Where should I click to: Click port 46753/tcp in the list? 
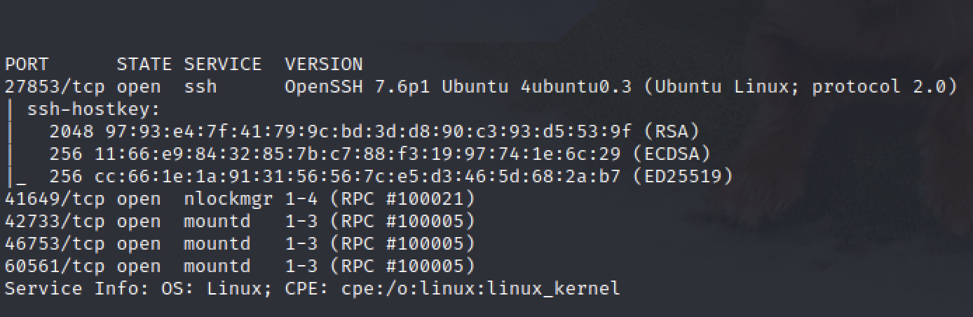tap(55, 244)
